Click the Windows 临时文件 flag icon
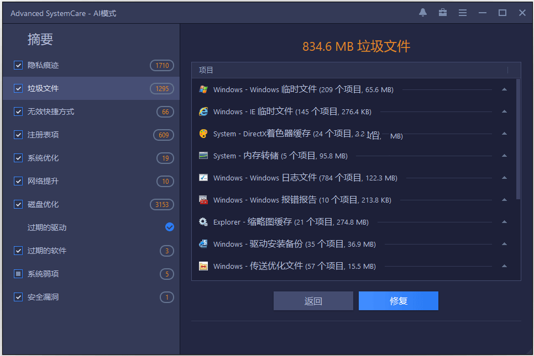The height and width of the screenshot is (356, 534). [203, 89]
